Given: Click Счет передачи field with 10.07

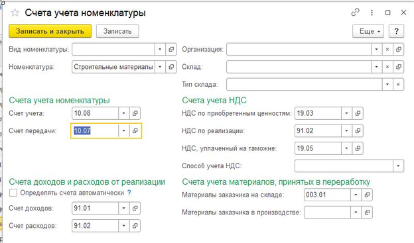Looking at the screenshot, I should tap(95, 130).
